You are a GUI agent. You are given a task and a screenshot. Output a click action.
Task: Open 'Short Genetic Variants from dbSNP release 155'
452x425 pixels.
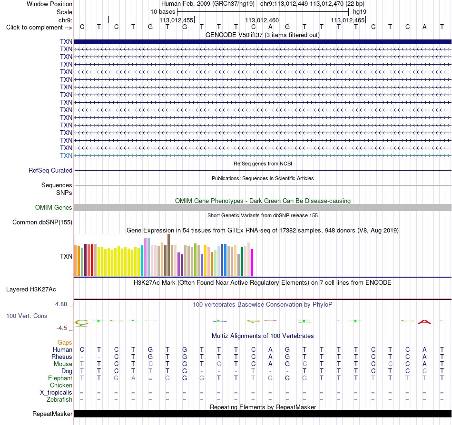click(263, 215)
